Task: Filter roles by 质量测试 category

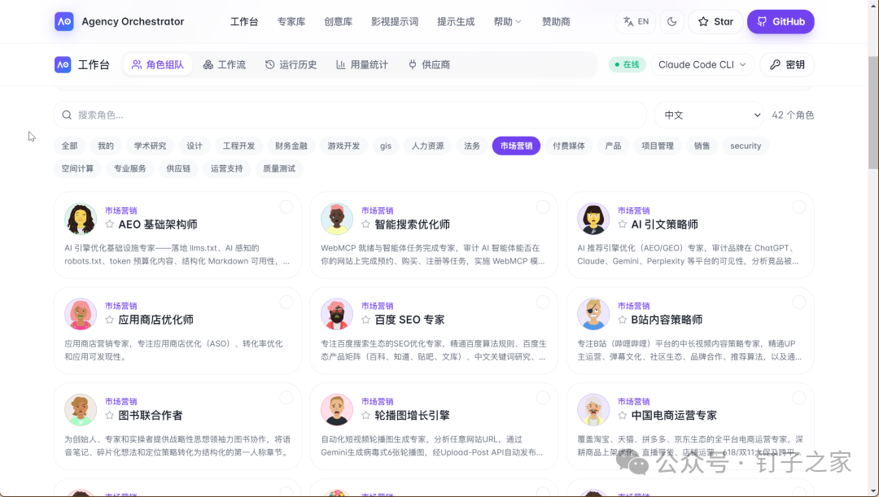Action: coord(279,168)
